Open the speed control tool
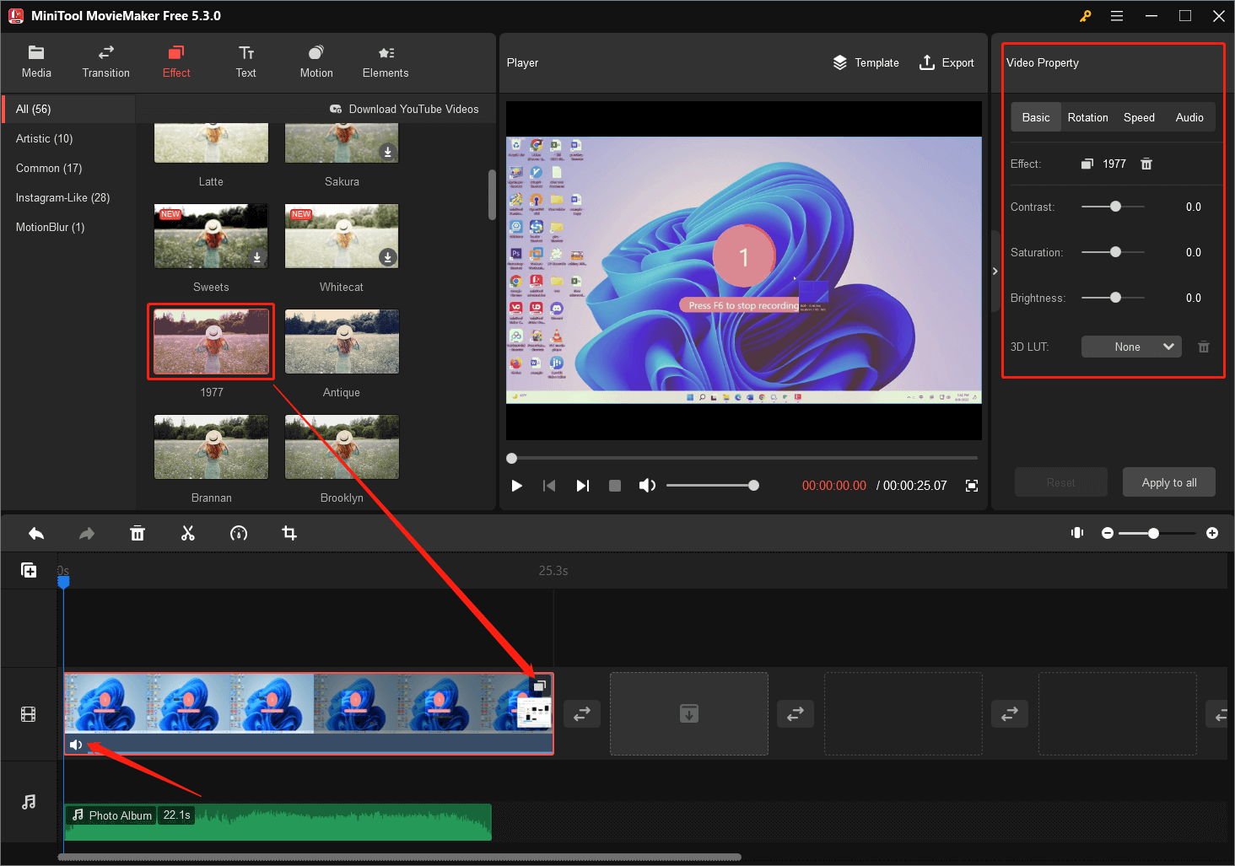The height and width of the screenshot is (866, 1235). coord(239,533)
